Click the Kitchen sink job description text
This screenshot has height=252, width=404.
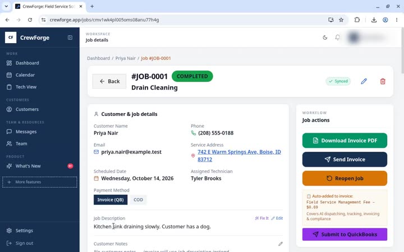coord(152,227)
